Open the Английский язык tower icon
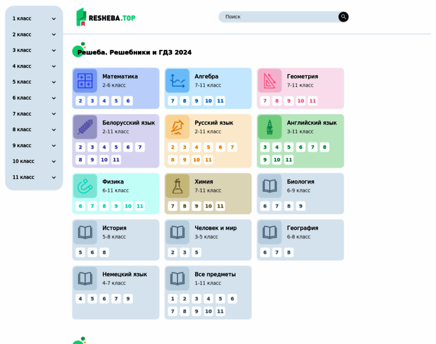This screenshot has height=344, width=436. [270, 127]
